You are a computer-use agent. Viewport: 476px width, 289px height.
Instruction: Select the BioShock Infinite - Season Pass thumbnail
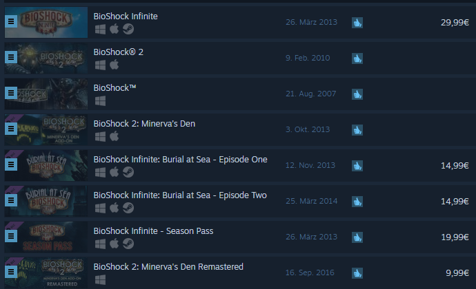click(x=46, y=237)
